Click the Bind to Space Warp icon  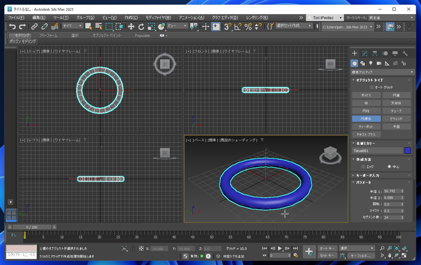[x=55, y=26]
